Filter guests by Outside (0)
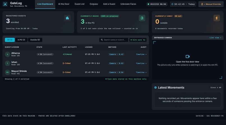226x125 pixels. pos(35,40)
